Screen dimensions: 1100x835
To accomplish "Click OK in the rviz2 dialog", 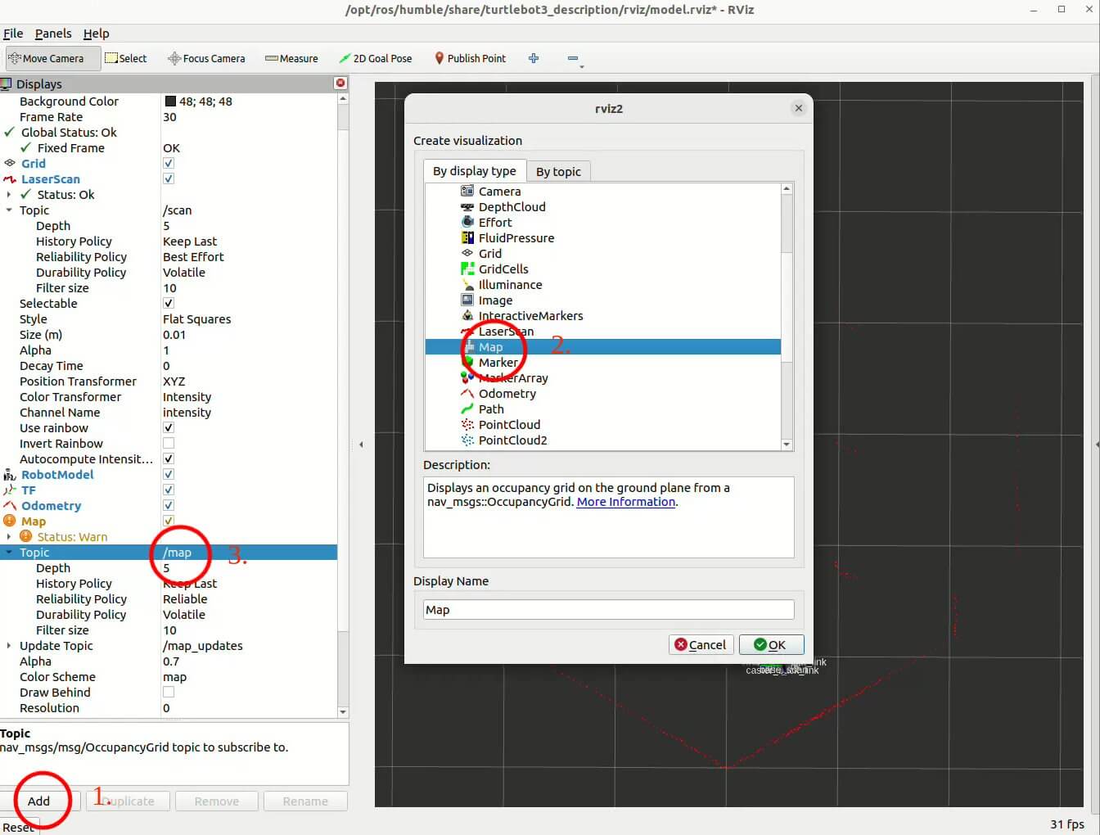I will tap(771, 645).
